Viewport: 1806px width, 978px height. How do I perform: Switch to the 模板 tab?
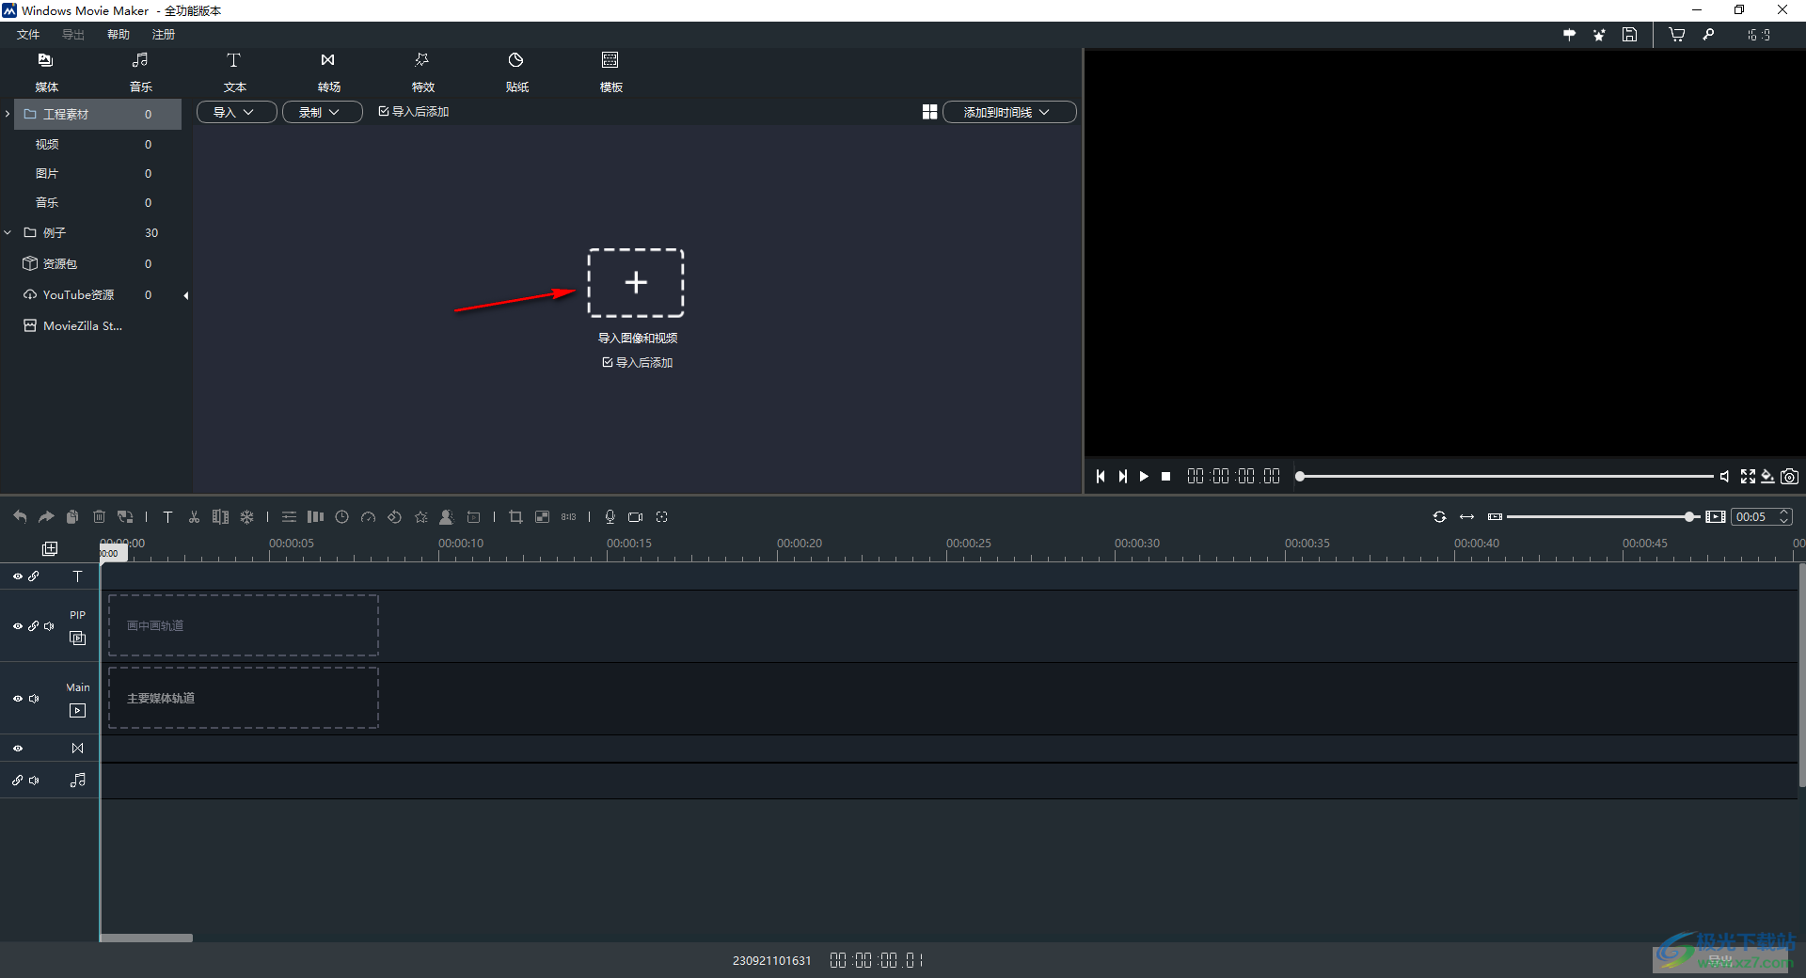pyautogui.click(x=610, y=72)
